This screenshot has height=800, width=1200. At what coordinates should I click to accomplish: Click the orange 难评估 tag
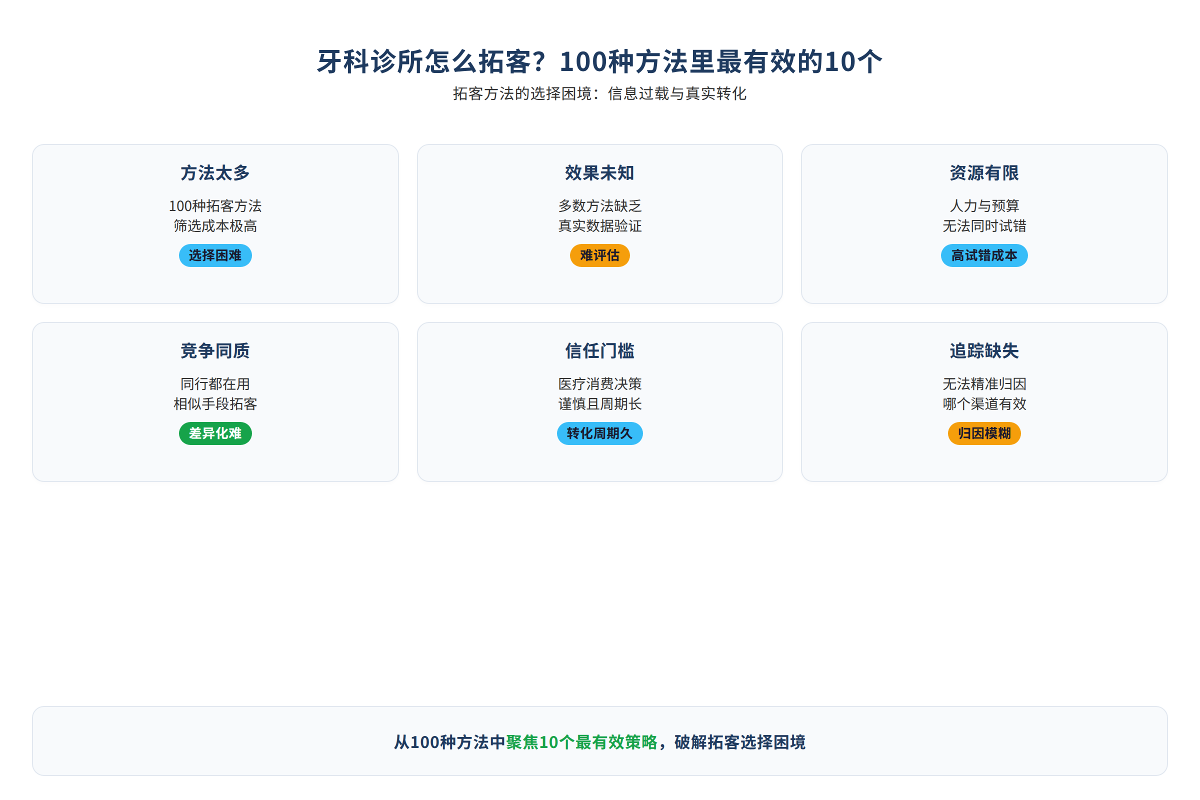[x=599, y=255]
